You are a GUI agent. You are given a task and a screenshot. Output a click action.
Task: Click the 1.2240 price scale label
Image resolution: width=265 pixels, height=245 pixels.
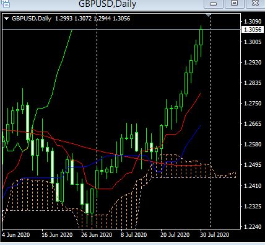coord(253,227)
